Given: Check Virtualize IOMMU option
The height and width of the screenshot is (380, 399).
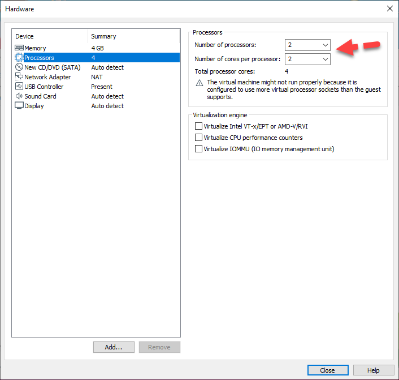Looking at the screenshot, I should 198,149.
